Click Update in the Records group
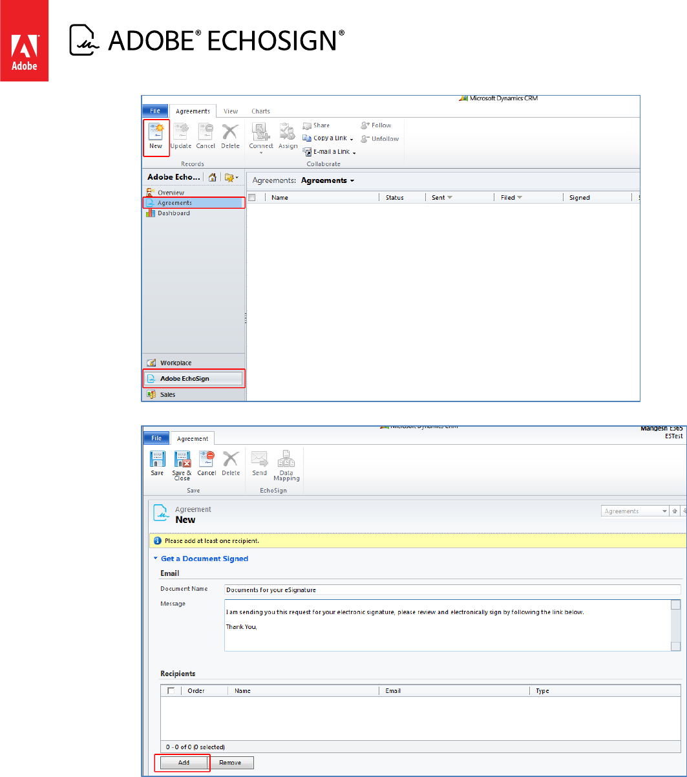The width and height of the screenshot is (687, 777). click(x=180, y=137)
